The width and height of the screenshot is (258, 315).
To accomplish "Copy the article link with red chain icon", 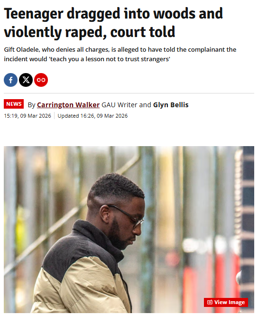I will point(41,80).
